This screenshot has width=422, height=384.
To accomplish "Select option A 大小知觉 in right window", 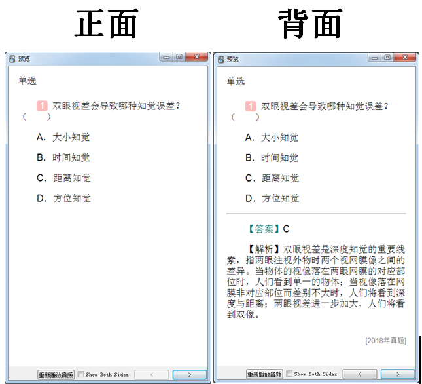I will pos(272,138).
